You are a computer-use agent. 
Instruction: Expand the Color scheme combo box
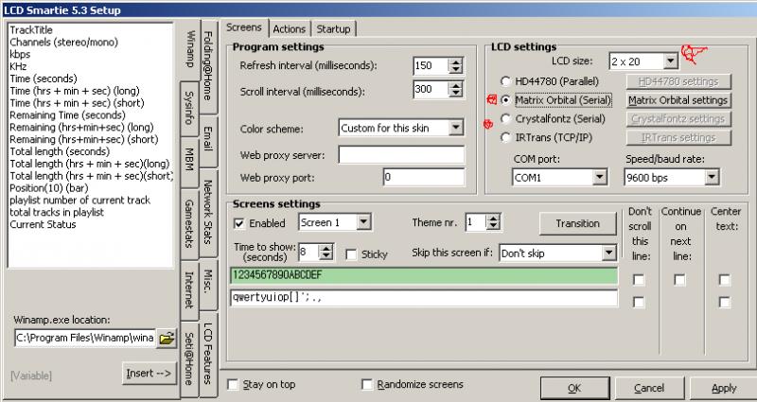point(456,128)
